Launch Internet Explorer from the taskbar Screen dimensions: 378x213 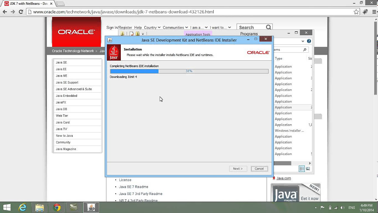click(22, 207)
